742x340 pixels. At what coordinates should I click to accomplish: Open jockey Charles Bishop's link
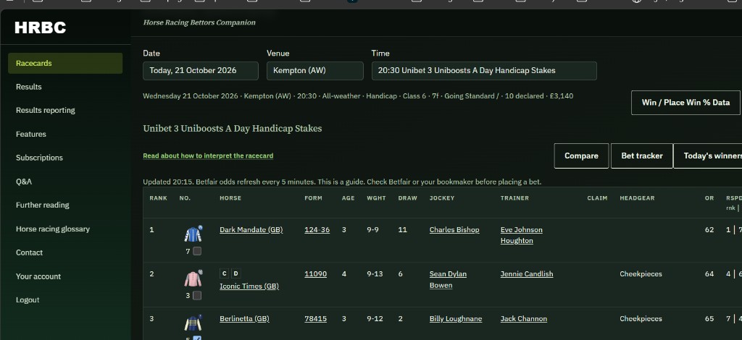pos(454,230)
